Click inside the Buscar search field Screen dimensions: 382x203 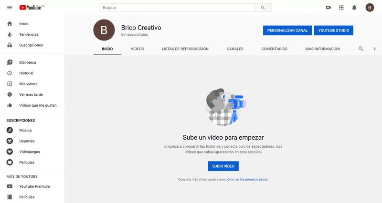tap(177, 8)
